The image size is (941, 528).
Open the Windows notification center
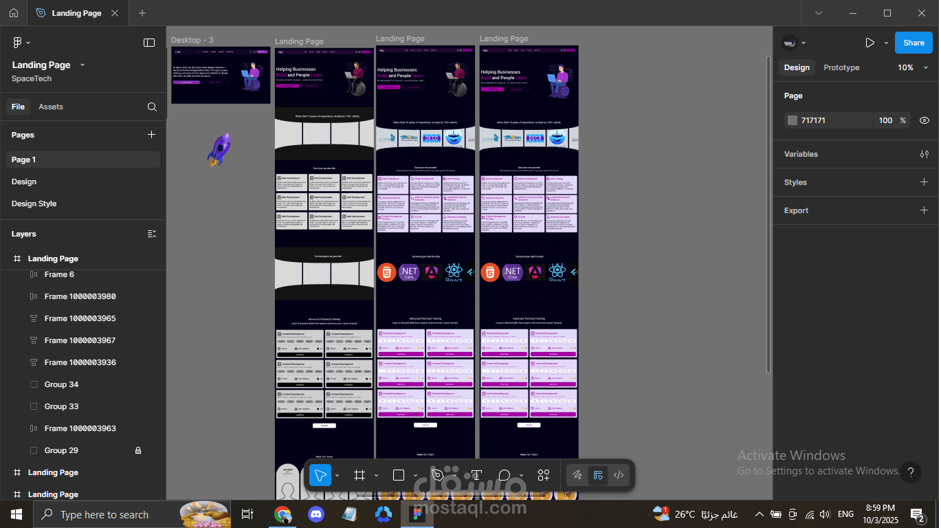(x=917, y=514)
